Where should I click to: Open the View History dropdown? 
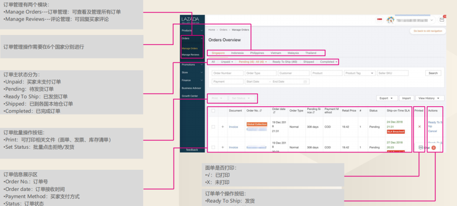coord(429,98)
